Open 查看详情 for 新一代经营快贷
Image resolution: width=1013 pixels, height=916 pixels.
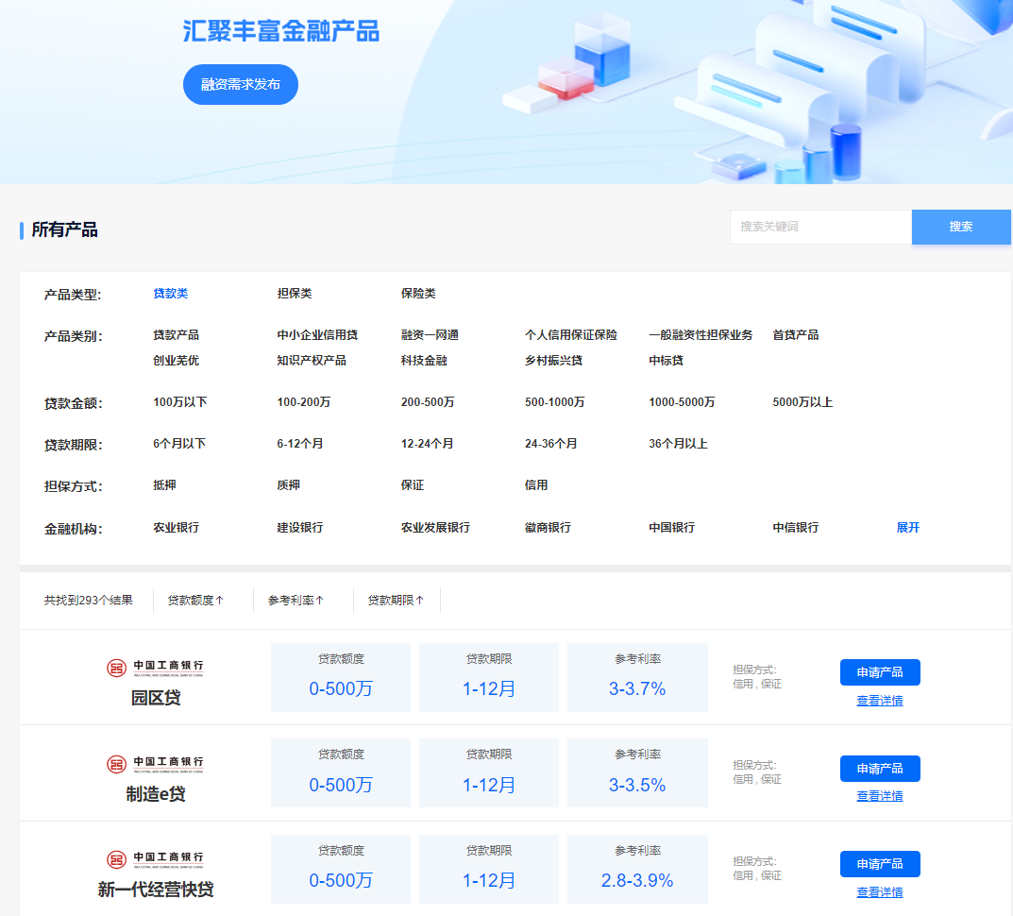point(880,891)
